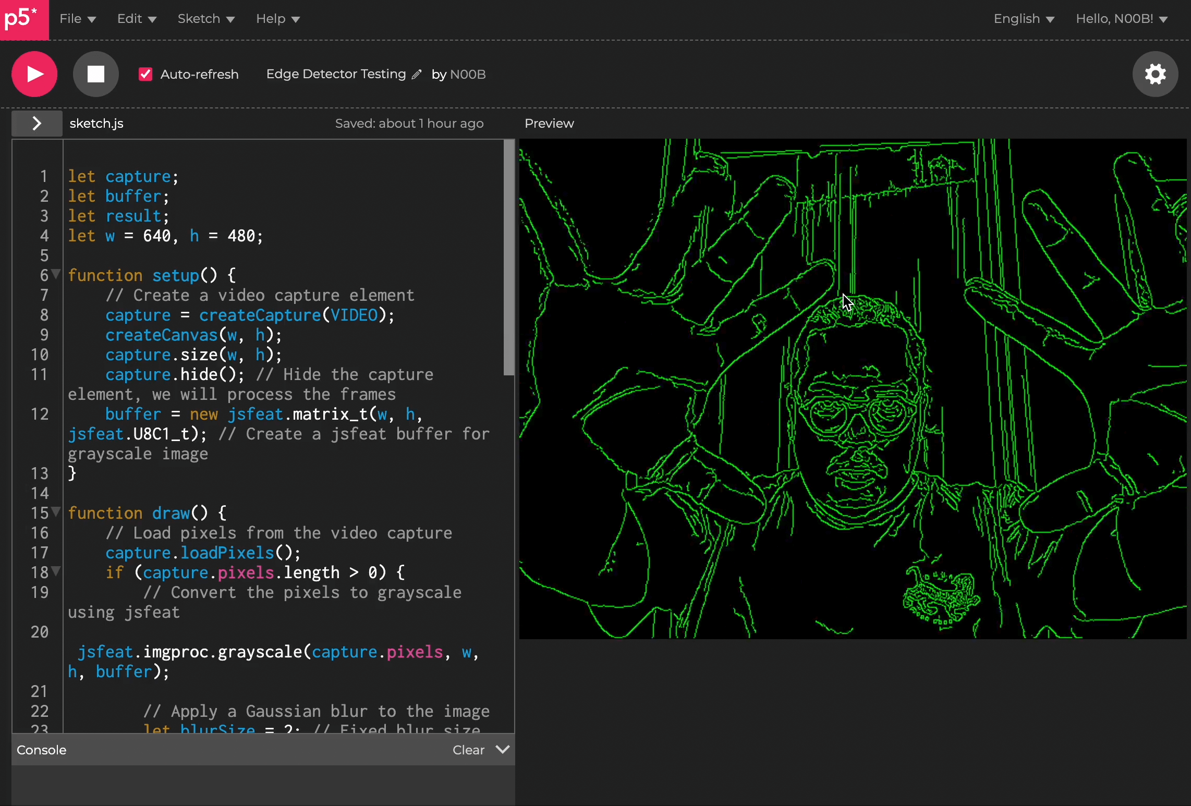Screen dimensions: 1191x806
Task: Click the Run/Play sketch button
Action: click(34, 74)
